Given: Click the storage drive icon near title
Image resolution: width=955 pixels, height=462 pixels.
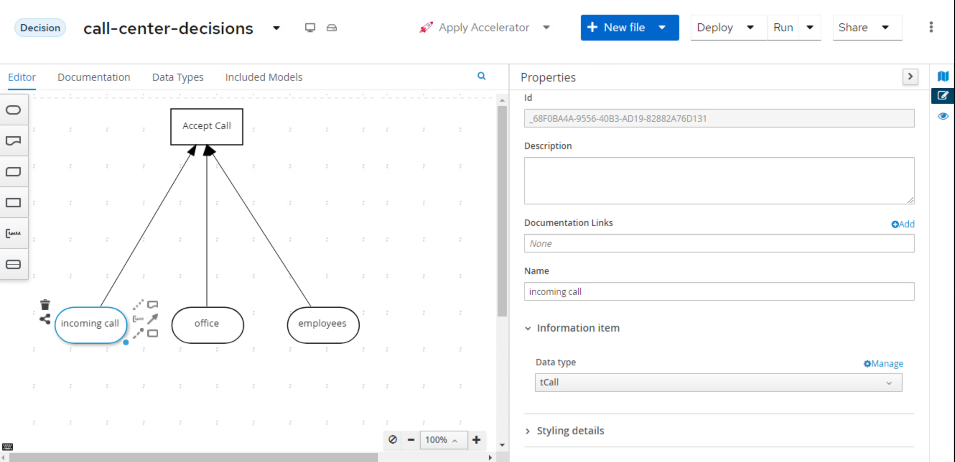Looking at the screenshot, I should coord(331,28).
